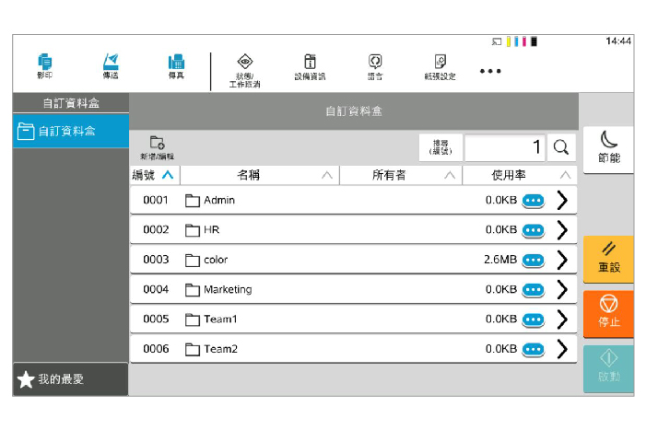Viewport: 646px width, 430px height.
Task: Activate Energy Saver (節能) button
Action: [608, 150]
